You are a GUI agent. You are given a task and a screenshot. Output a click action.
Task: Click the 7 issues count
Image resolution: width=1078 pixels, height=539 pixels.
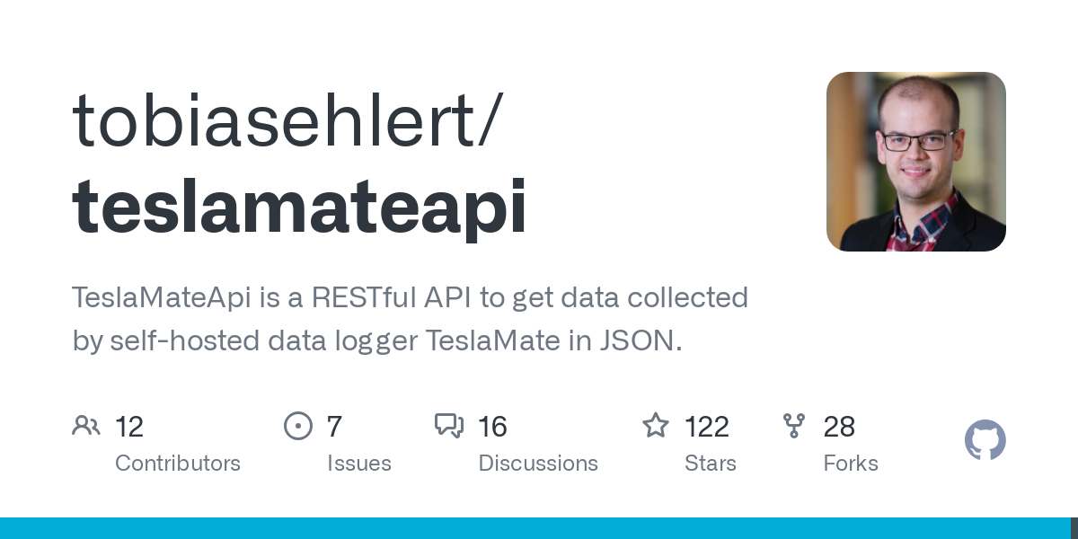click(x=334, y=426)
